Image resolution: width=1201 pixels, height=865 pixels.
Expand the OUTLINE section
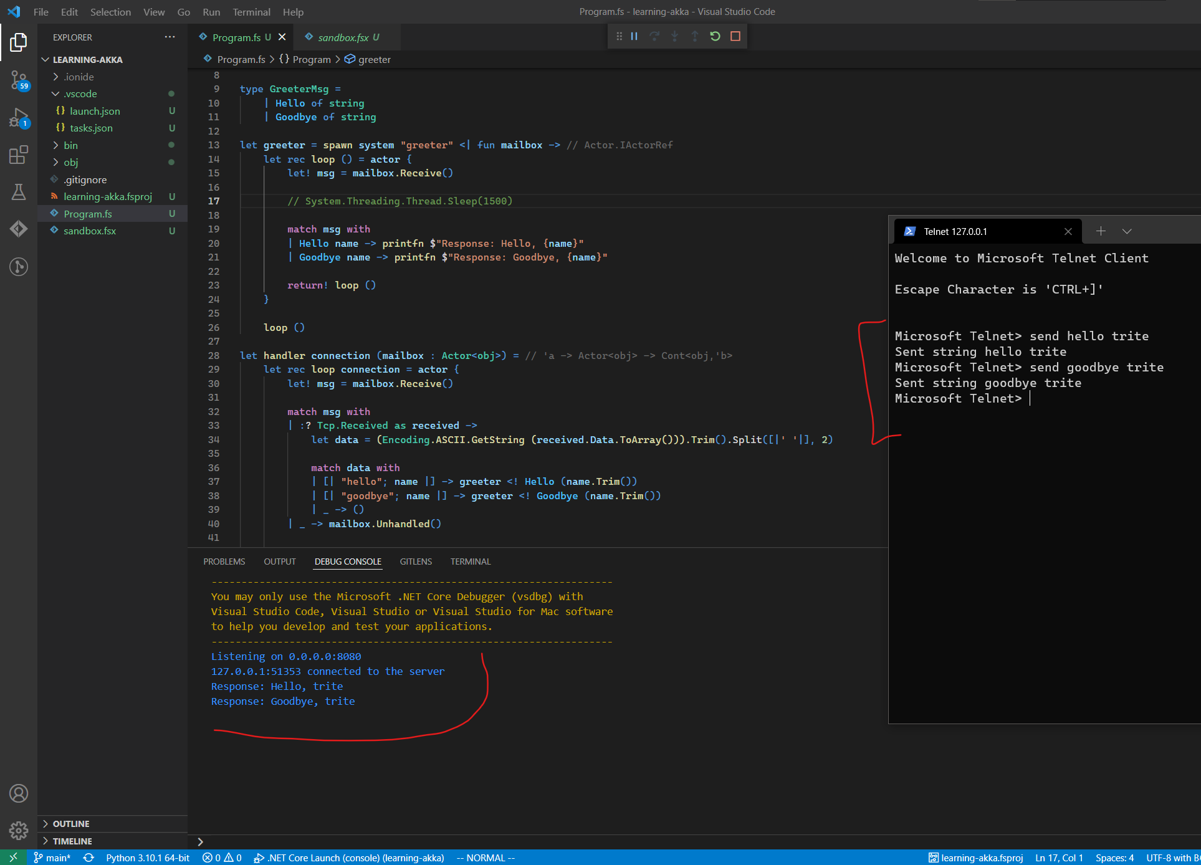[112, 824]
